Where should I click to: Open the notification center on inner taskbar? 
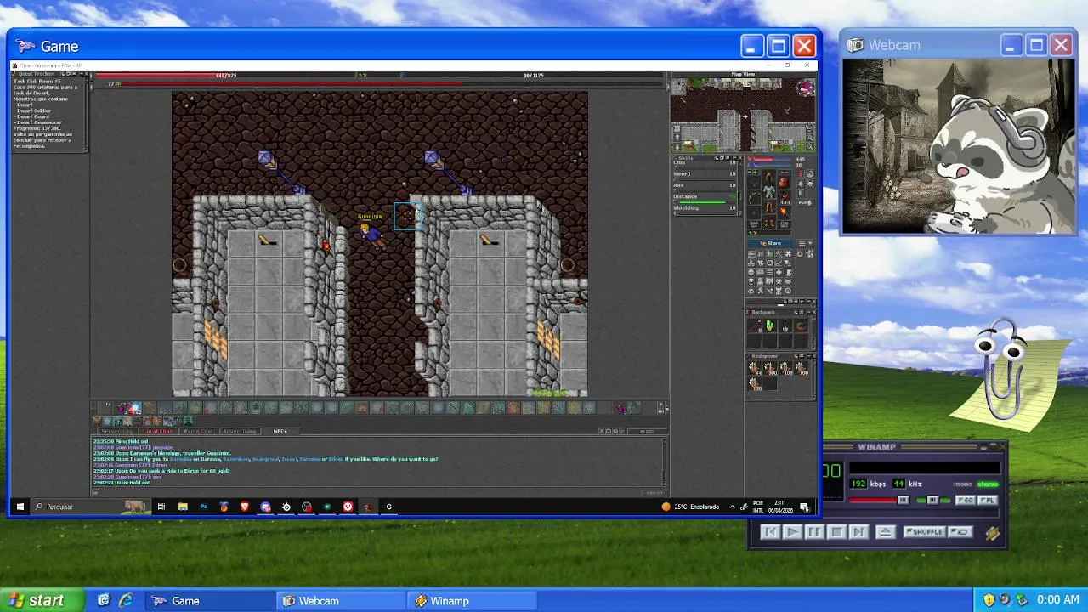tap(804, 507)
